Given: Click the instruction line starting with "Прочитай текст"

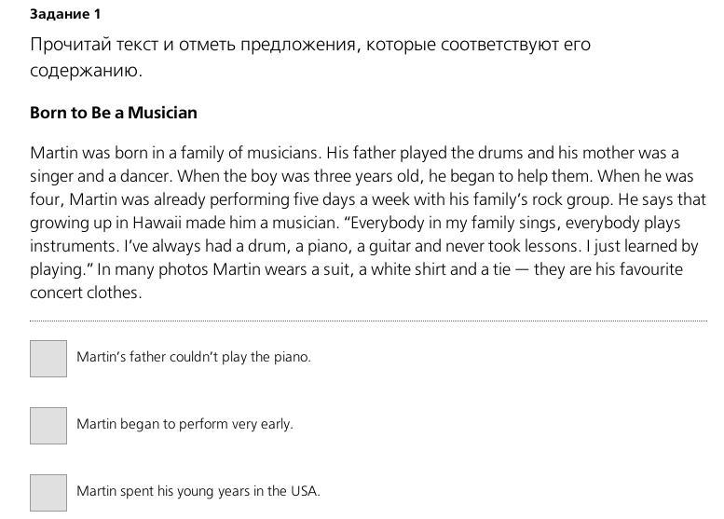Looking at the screenshot, I should [x=309, y=45].
